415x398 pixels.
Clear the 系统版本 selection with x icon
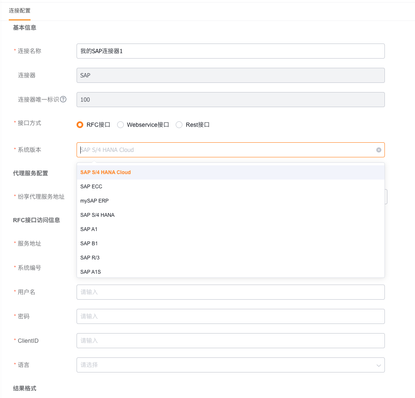[379, 150]
